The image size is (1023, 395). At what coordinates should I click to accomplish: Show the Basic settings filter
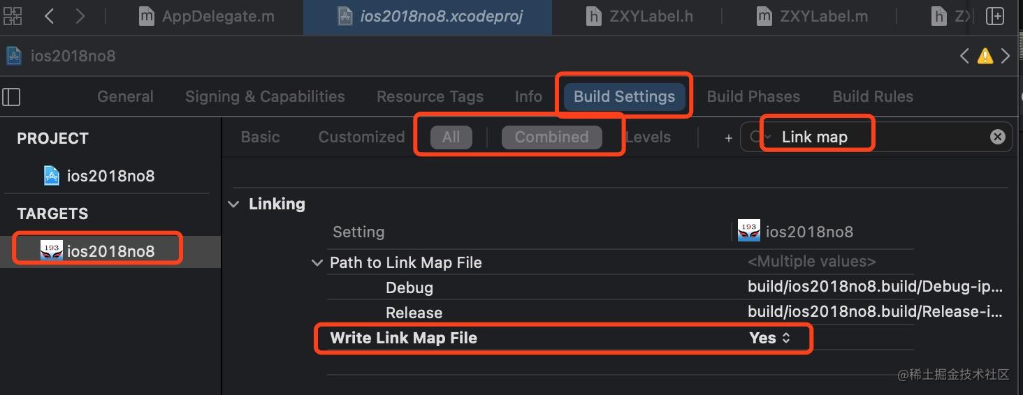pos(260,137)
